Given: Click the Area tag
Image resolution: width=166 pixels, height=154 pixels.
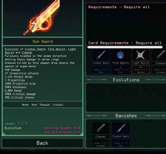Looking at the screenshot, I should point(34,105).
